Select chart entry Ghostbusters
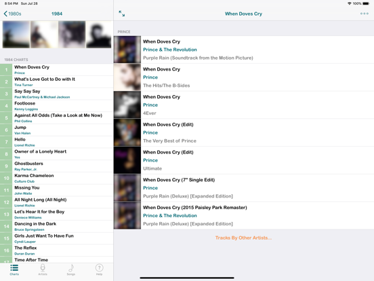The width and height of the screenshot is (374, 281). (56, 166)
